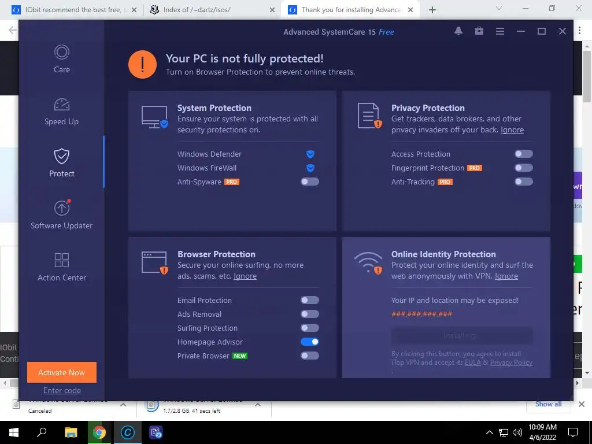The image size is (592, 444).
Task: Toggle Anti-Spyware protection switch
Action: [310, 182]
